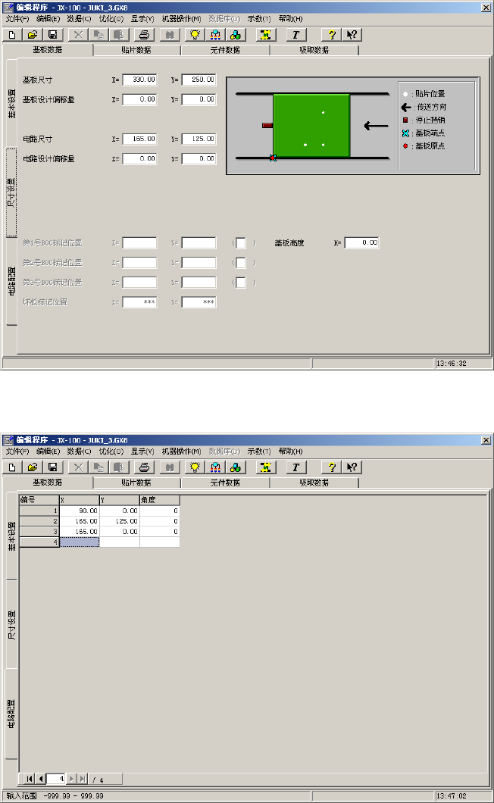Click the italic T icon in board-diagram window
Screen dimensions: 494x803
pos(295,35)
